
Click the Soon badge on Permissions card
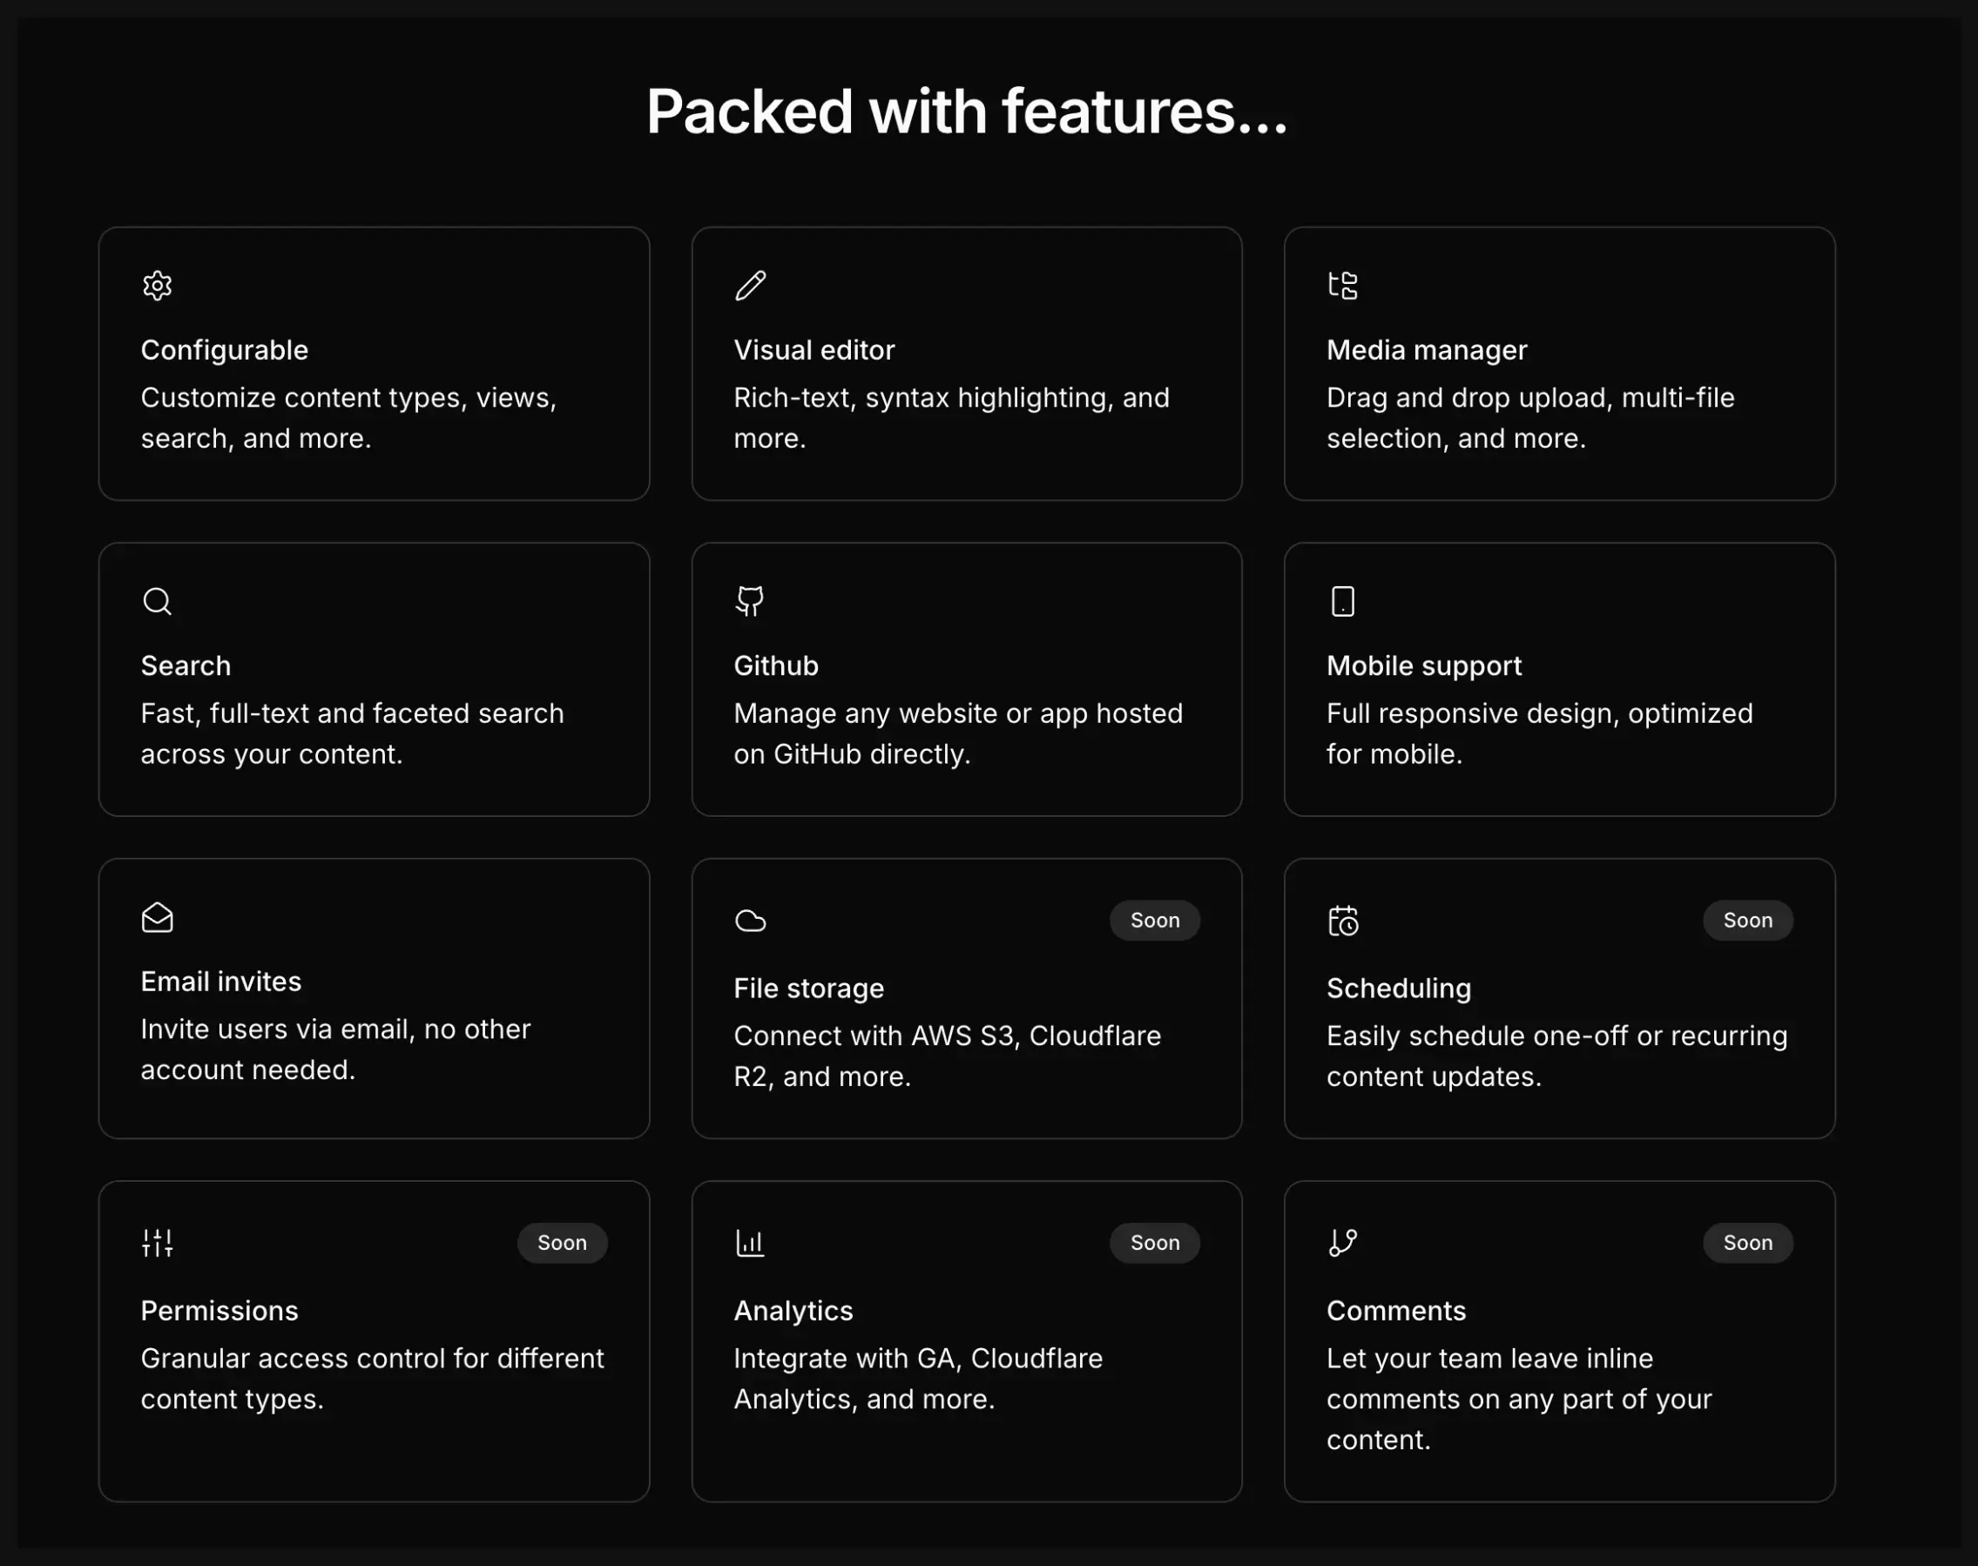coord(562,1243)
